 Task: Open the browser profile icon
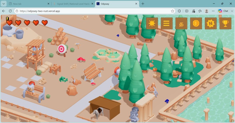click(206, 11)
